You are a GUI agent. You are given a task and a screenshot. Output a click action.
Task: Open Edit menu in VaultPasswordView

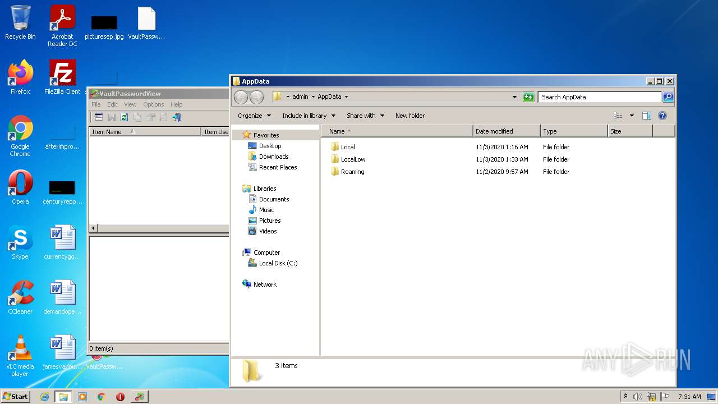(112, 104)
